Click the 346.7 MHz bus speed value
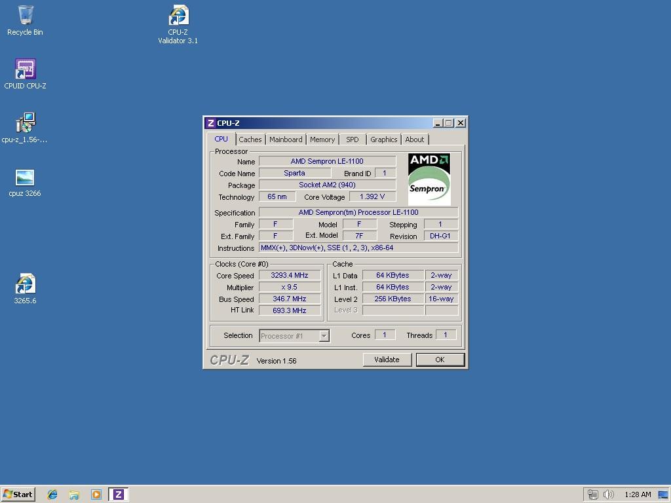The image size is (671, 503). [x=290, y=299]
